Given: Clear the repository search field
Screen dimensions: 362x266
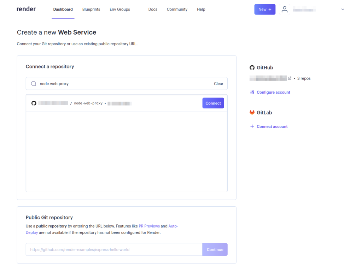Looking at the screenshot, I should tap(218, 83).
